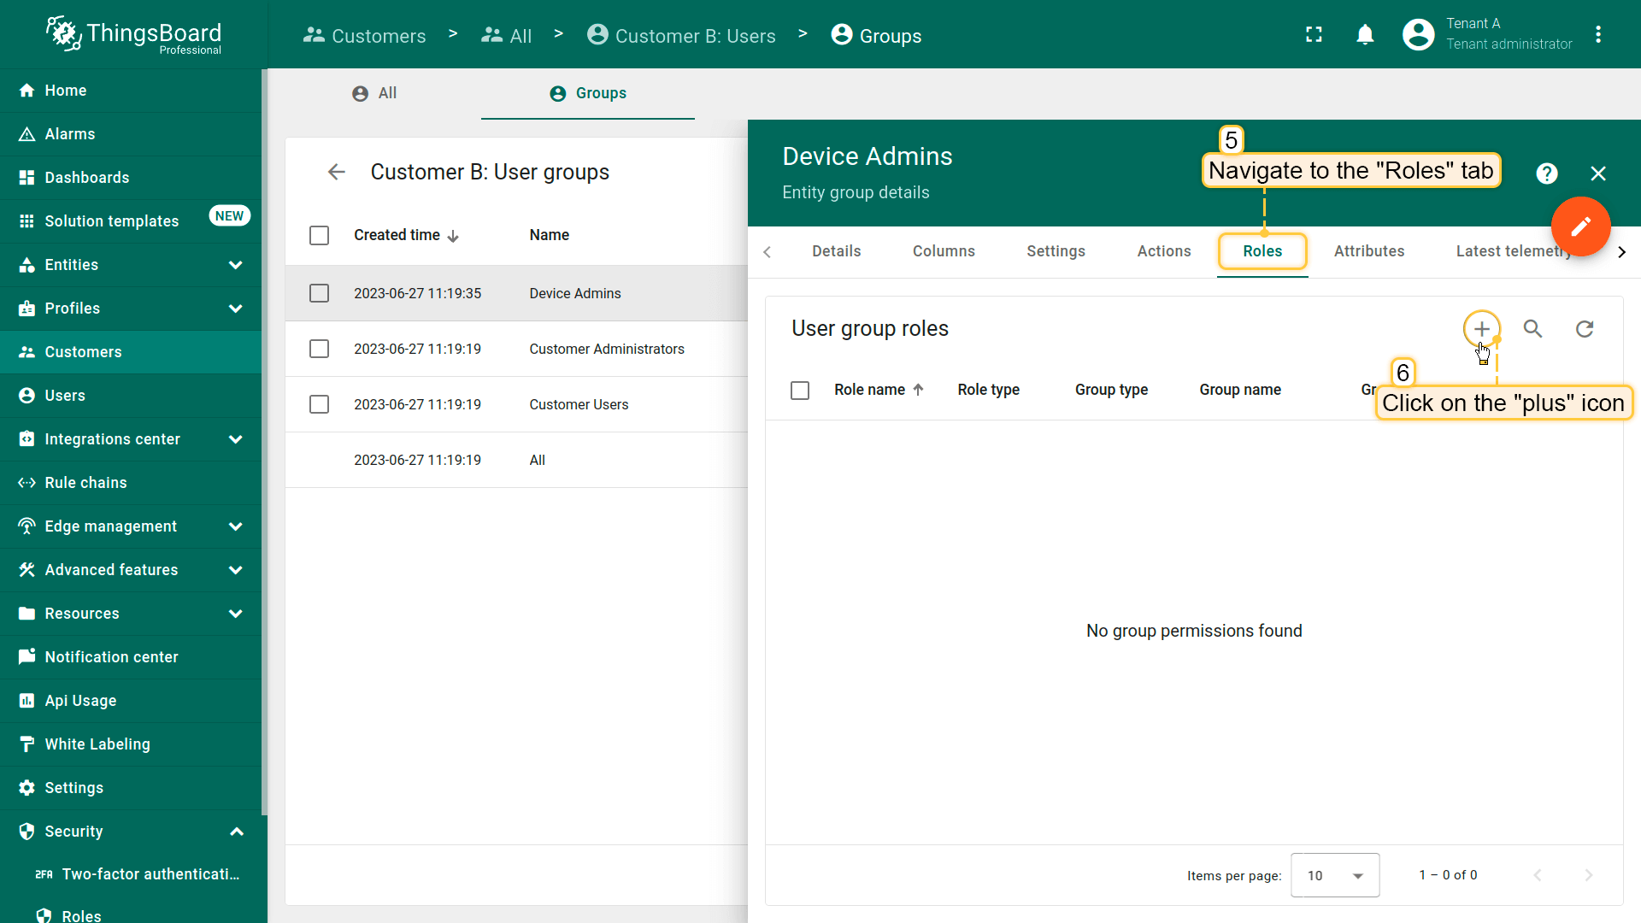
Task: Click Customers breadcrumb link
Action: (365, 36)
